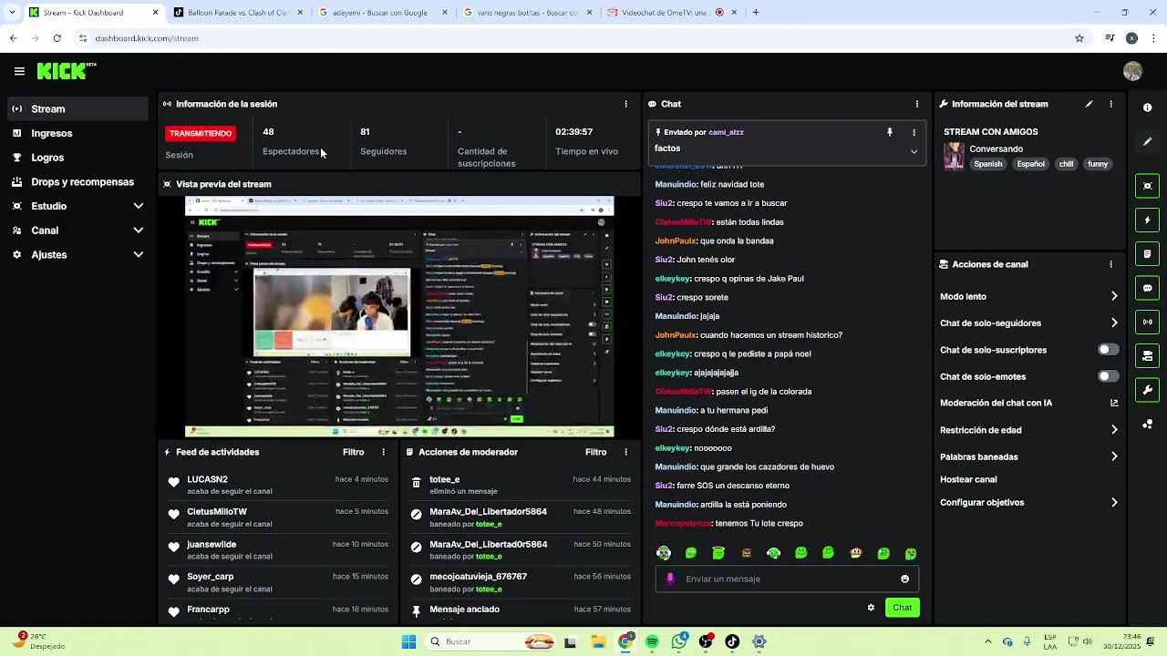Image resolution: width=1167 pixels, height=656 pixels.
Task: Select Stream in the left sidebar
Action: tap(77, 108)
